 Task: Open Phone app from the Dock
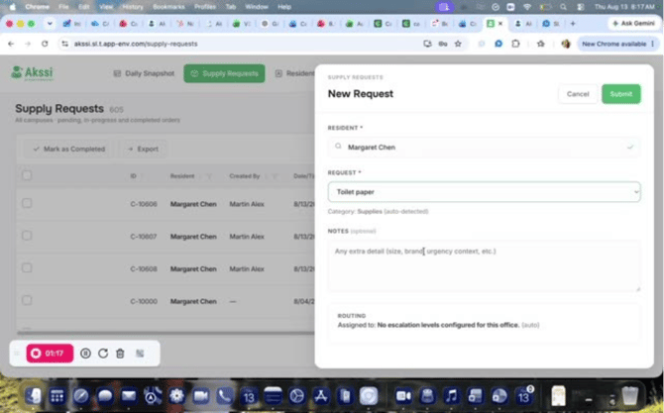tap(224, 396)
